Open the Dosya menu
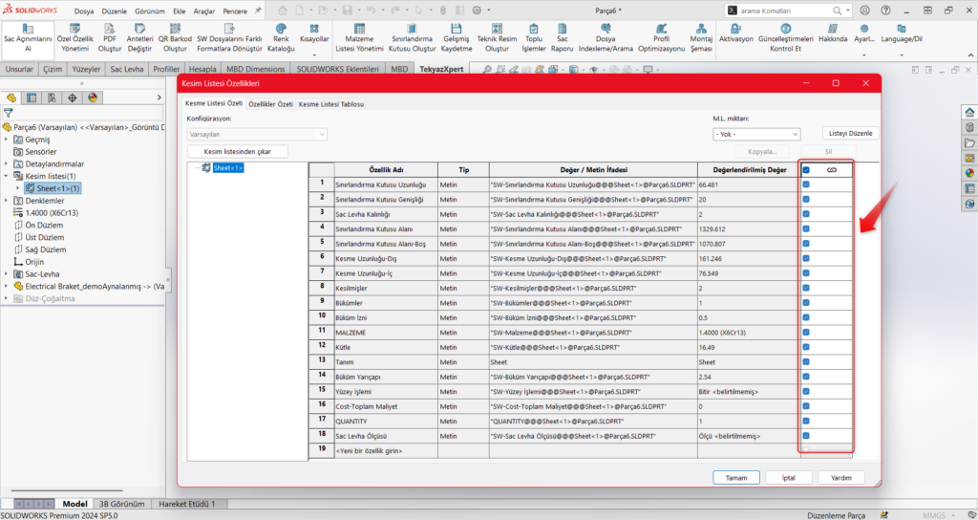This screenshot has height=520, width=978. coord(84,11)
